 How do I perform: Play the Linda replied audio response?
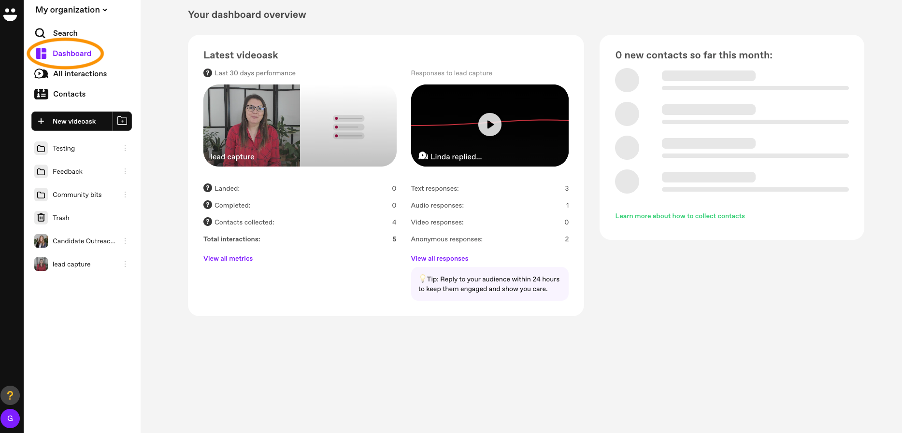coord(490,125)
